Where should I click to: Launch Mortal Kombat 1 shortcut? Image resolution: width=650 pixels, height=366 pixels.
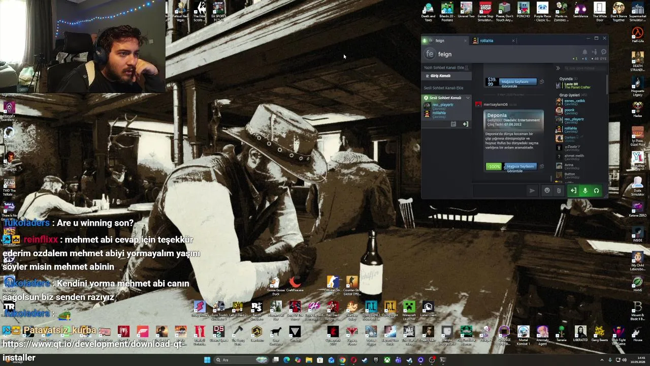(523, 335)
